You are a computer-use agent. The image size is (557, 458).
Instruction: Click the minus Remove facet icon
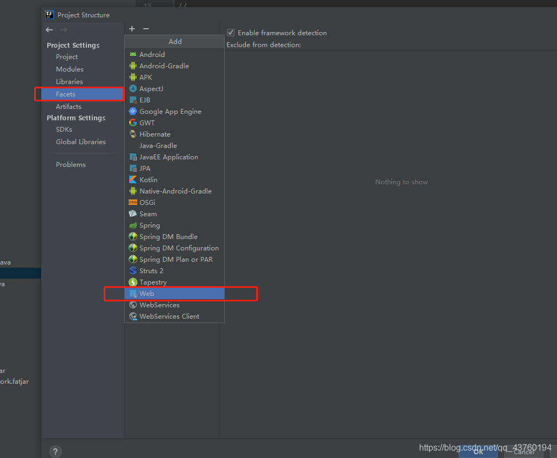[146, 29]
